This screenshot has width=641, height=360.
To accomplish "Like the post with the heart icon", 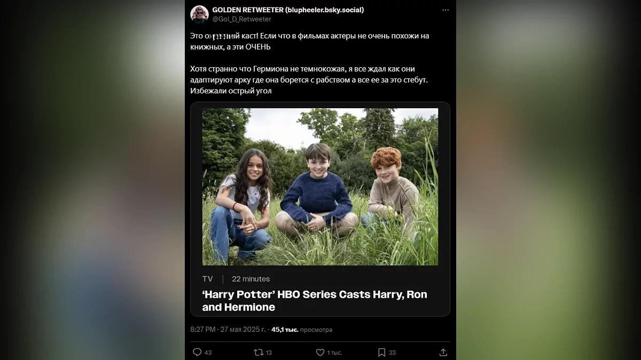I will (x=320, y=353).
